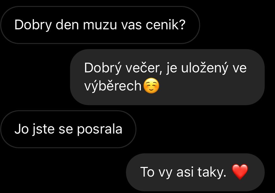This screenshot has width=275, height=193.
Task: Select the sent reply starting with Dobrý večer
Action: [x=167, y=77]
